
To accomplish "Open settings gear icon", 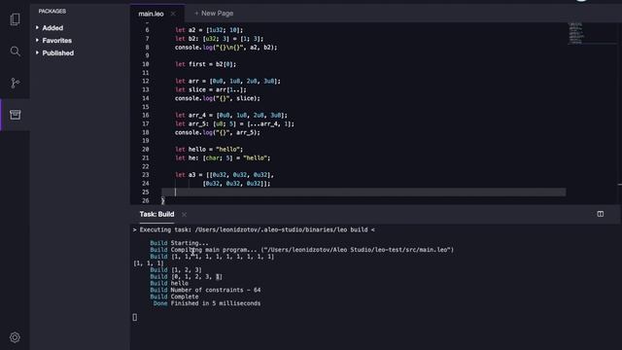I will pyautogui.click(x=16, y=337).
